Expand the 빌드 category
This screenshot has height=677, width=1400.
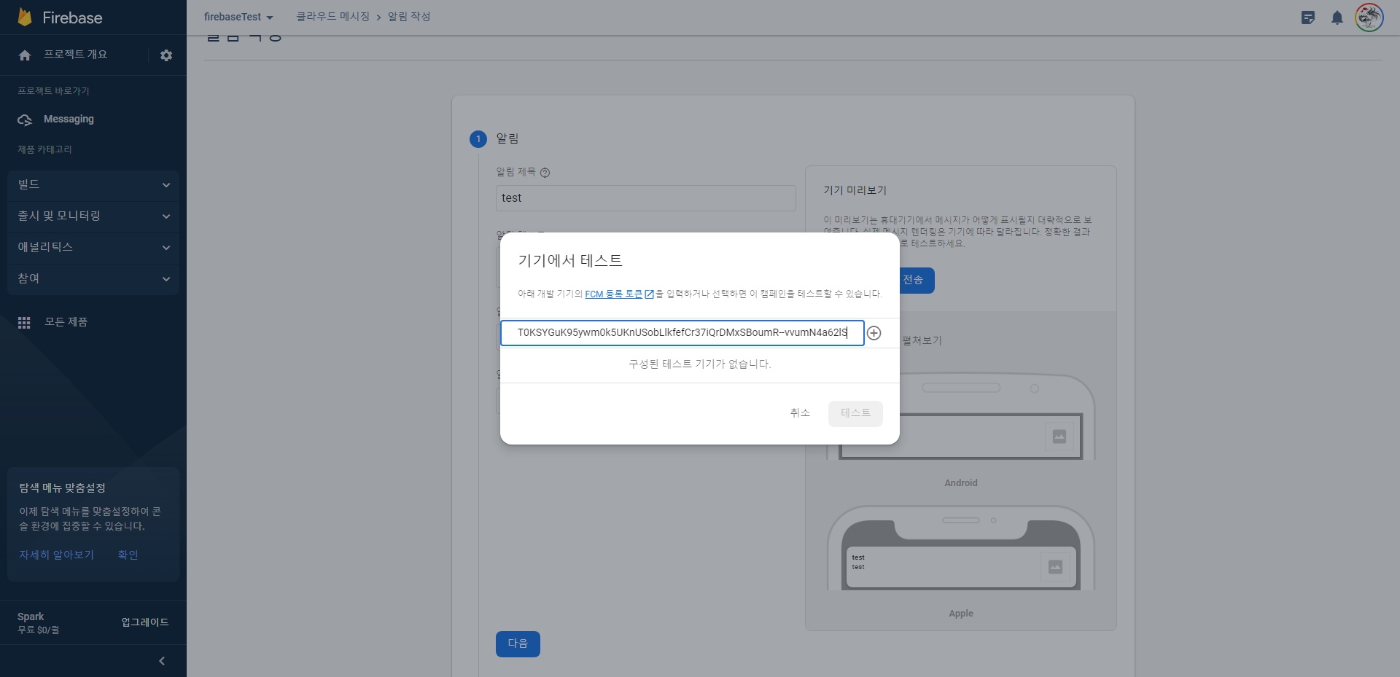point(93,185)
